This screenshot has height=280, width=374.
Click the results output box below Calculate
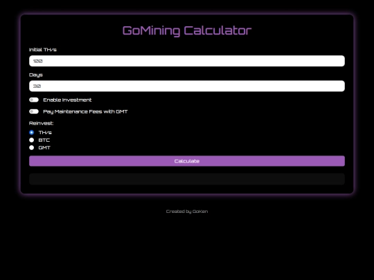187,179
